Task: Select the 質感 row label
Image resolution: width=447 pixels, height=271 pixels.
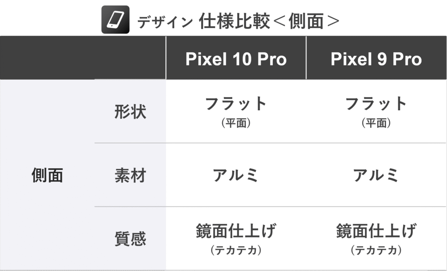Action: click(130, 239)
